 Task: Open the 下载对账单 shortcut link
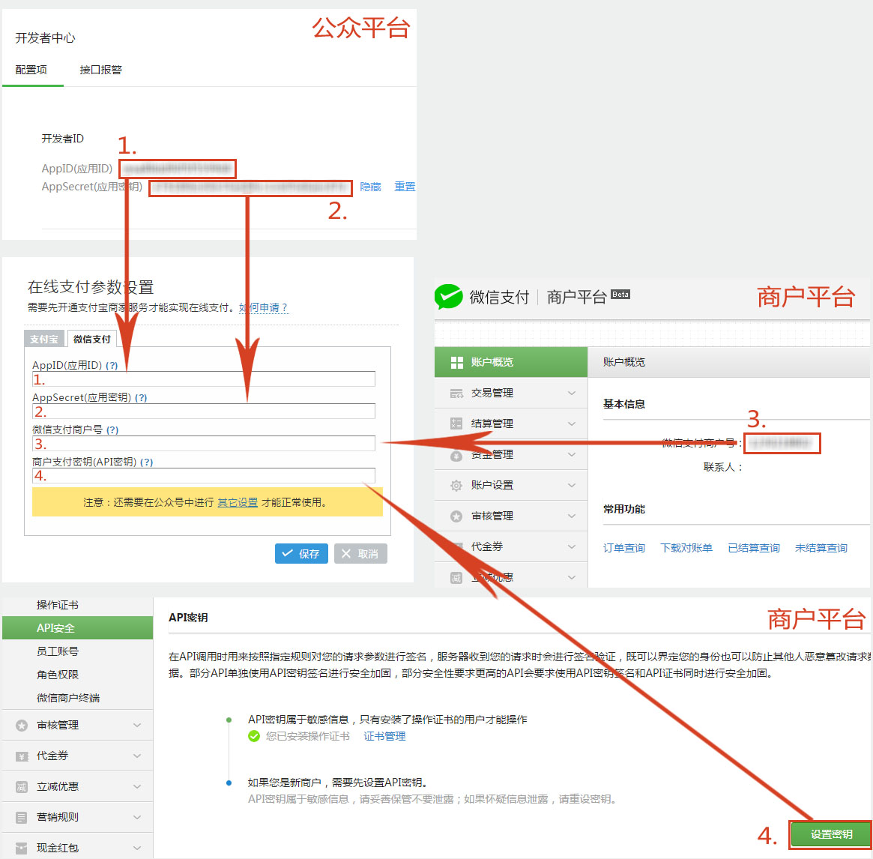(686, 549)
